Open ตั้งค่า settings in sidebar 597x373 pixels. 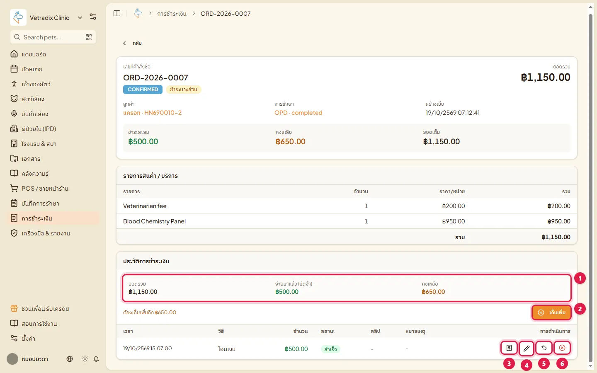(53, 339)
